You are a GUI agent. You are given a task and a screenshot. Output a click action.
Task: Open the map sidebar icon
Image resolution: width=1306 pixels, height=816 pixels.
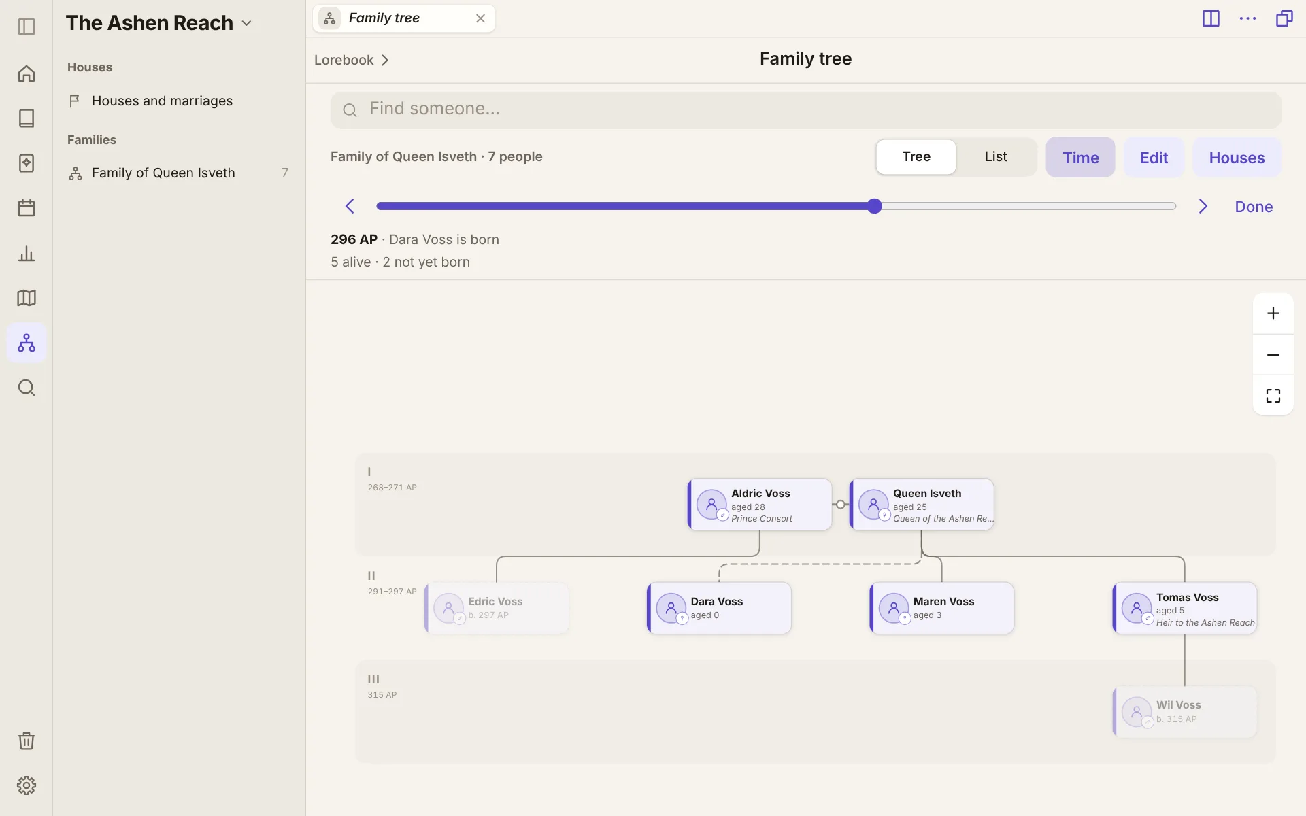coord(27,298)
